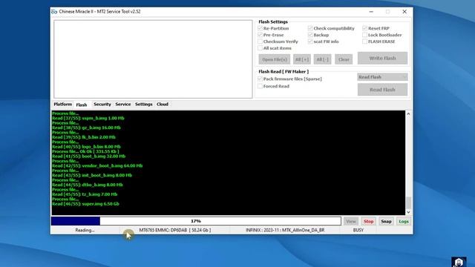Toggle Check compatibility checkbox

pyautogui.click(x=310, y=28)
